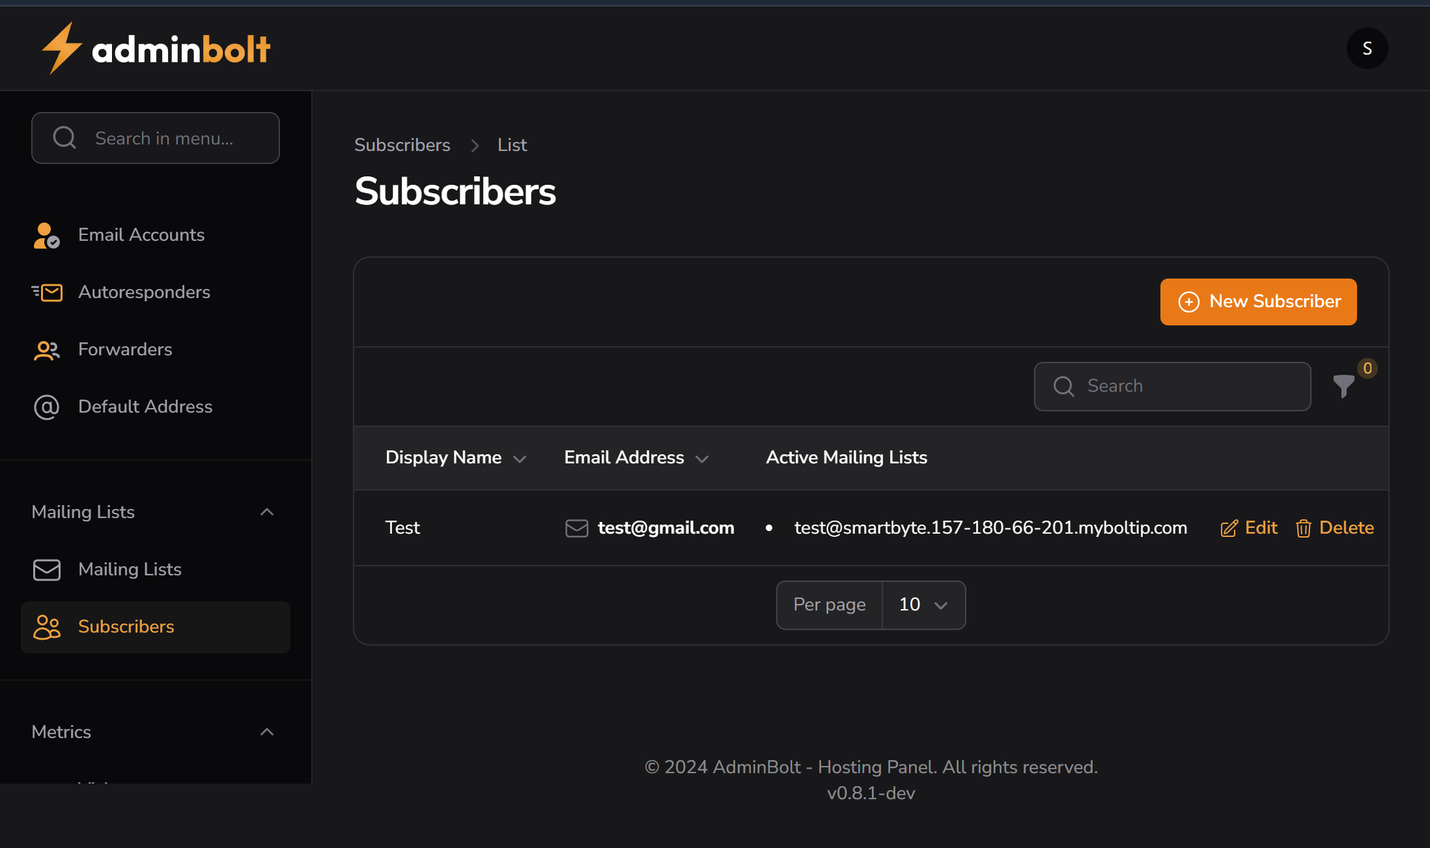Sort by Email Address using its chevron

click(x=702, y=459)
